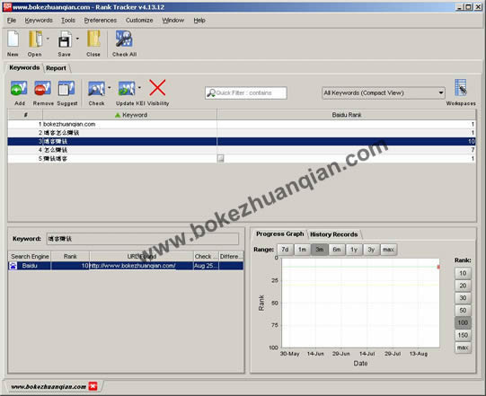Sort by the Keyword column header
This screenshot has height=396, width=486.
130,115
